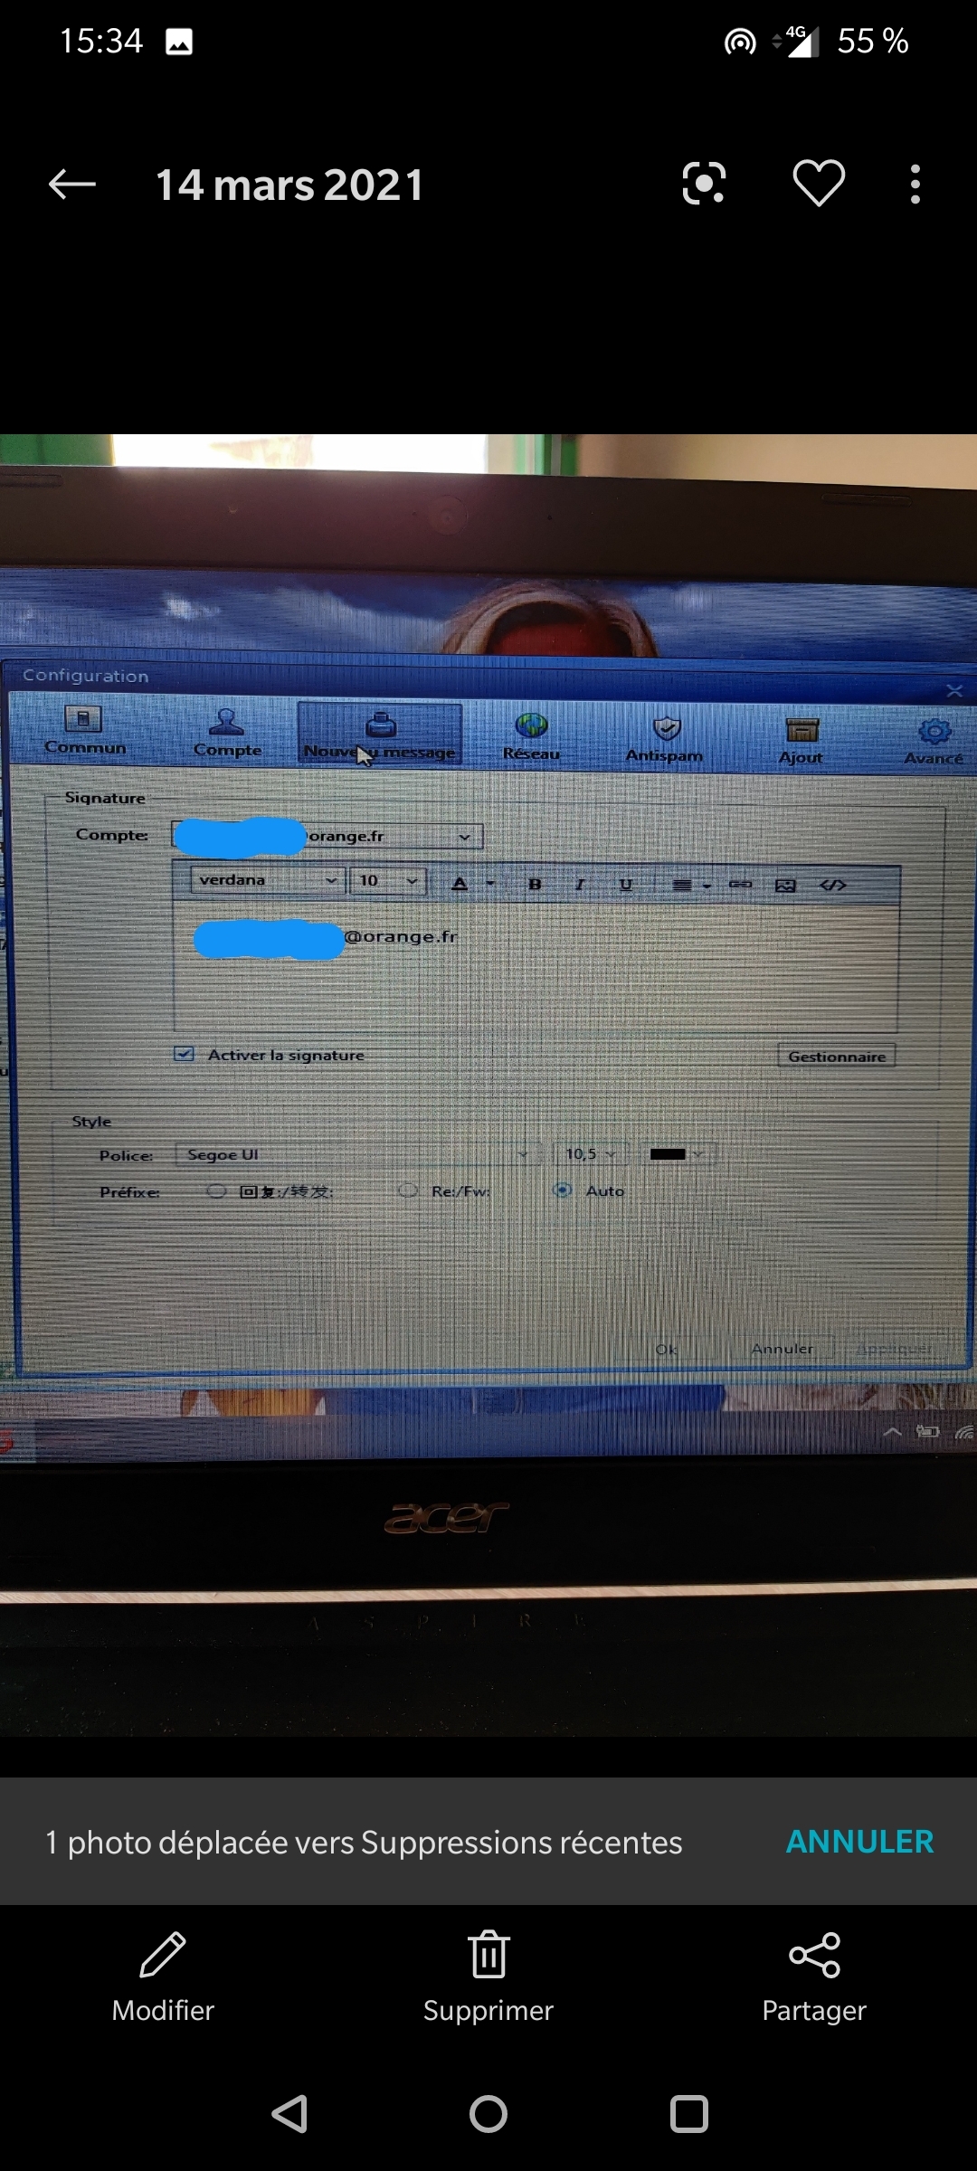
Task: Select the Réseau globe tab
Action: [532, 737]
